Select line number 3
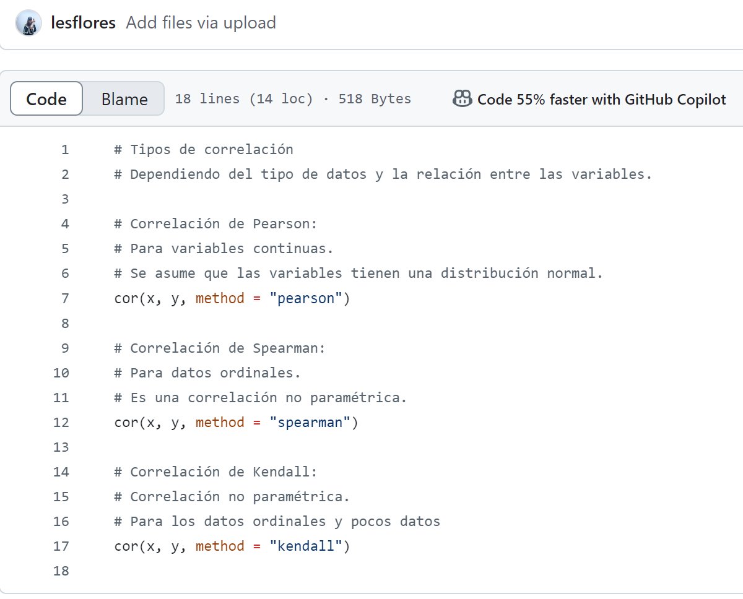This screenshot has height=599, width=743. 65,199
